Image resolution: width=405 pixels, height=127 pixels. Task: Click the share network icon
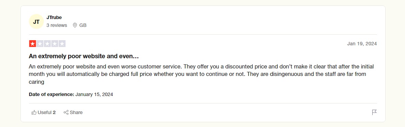click(66, 112)
